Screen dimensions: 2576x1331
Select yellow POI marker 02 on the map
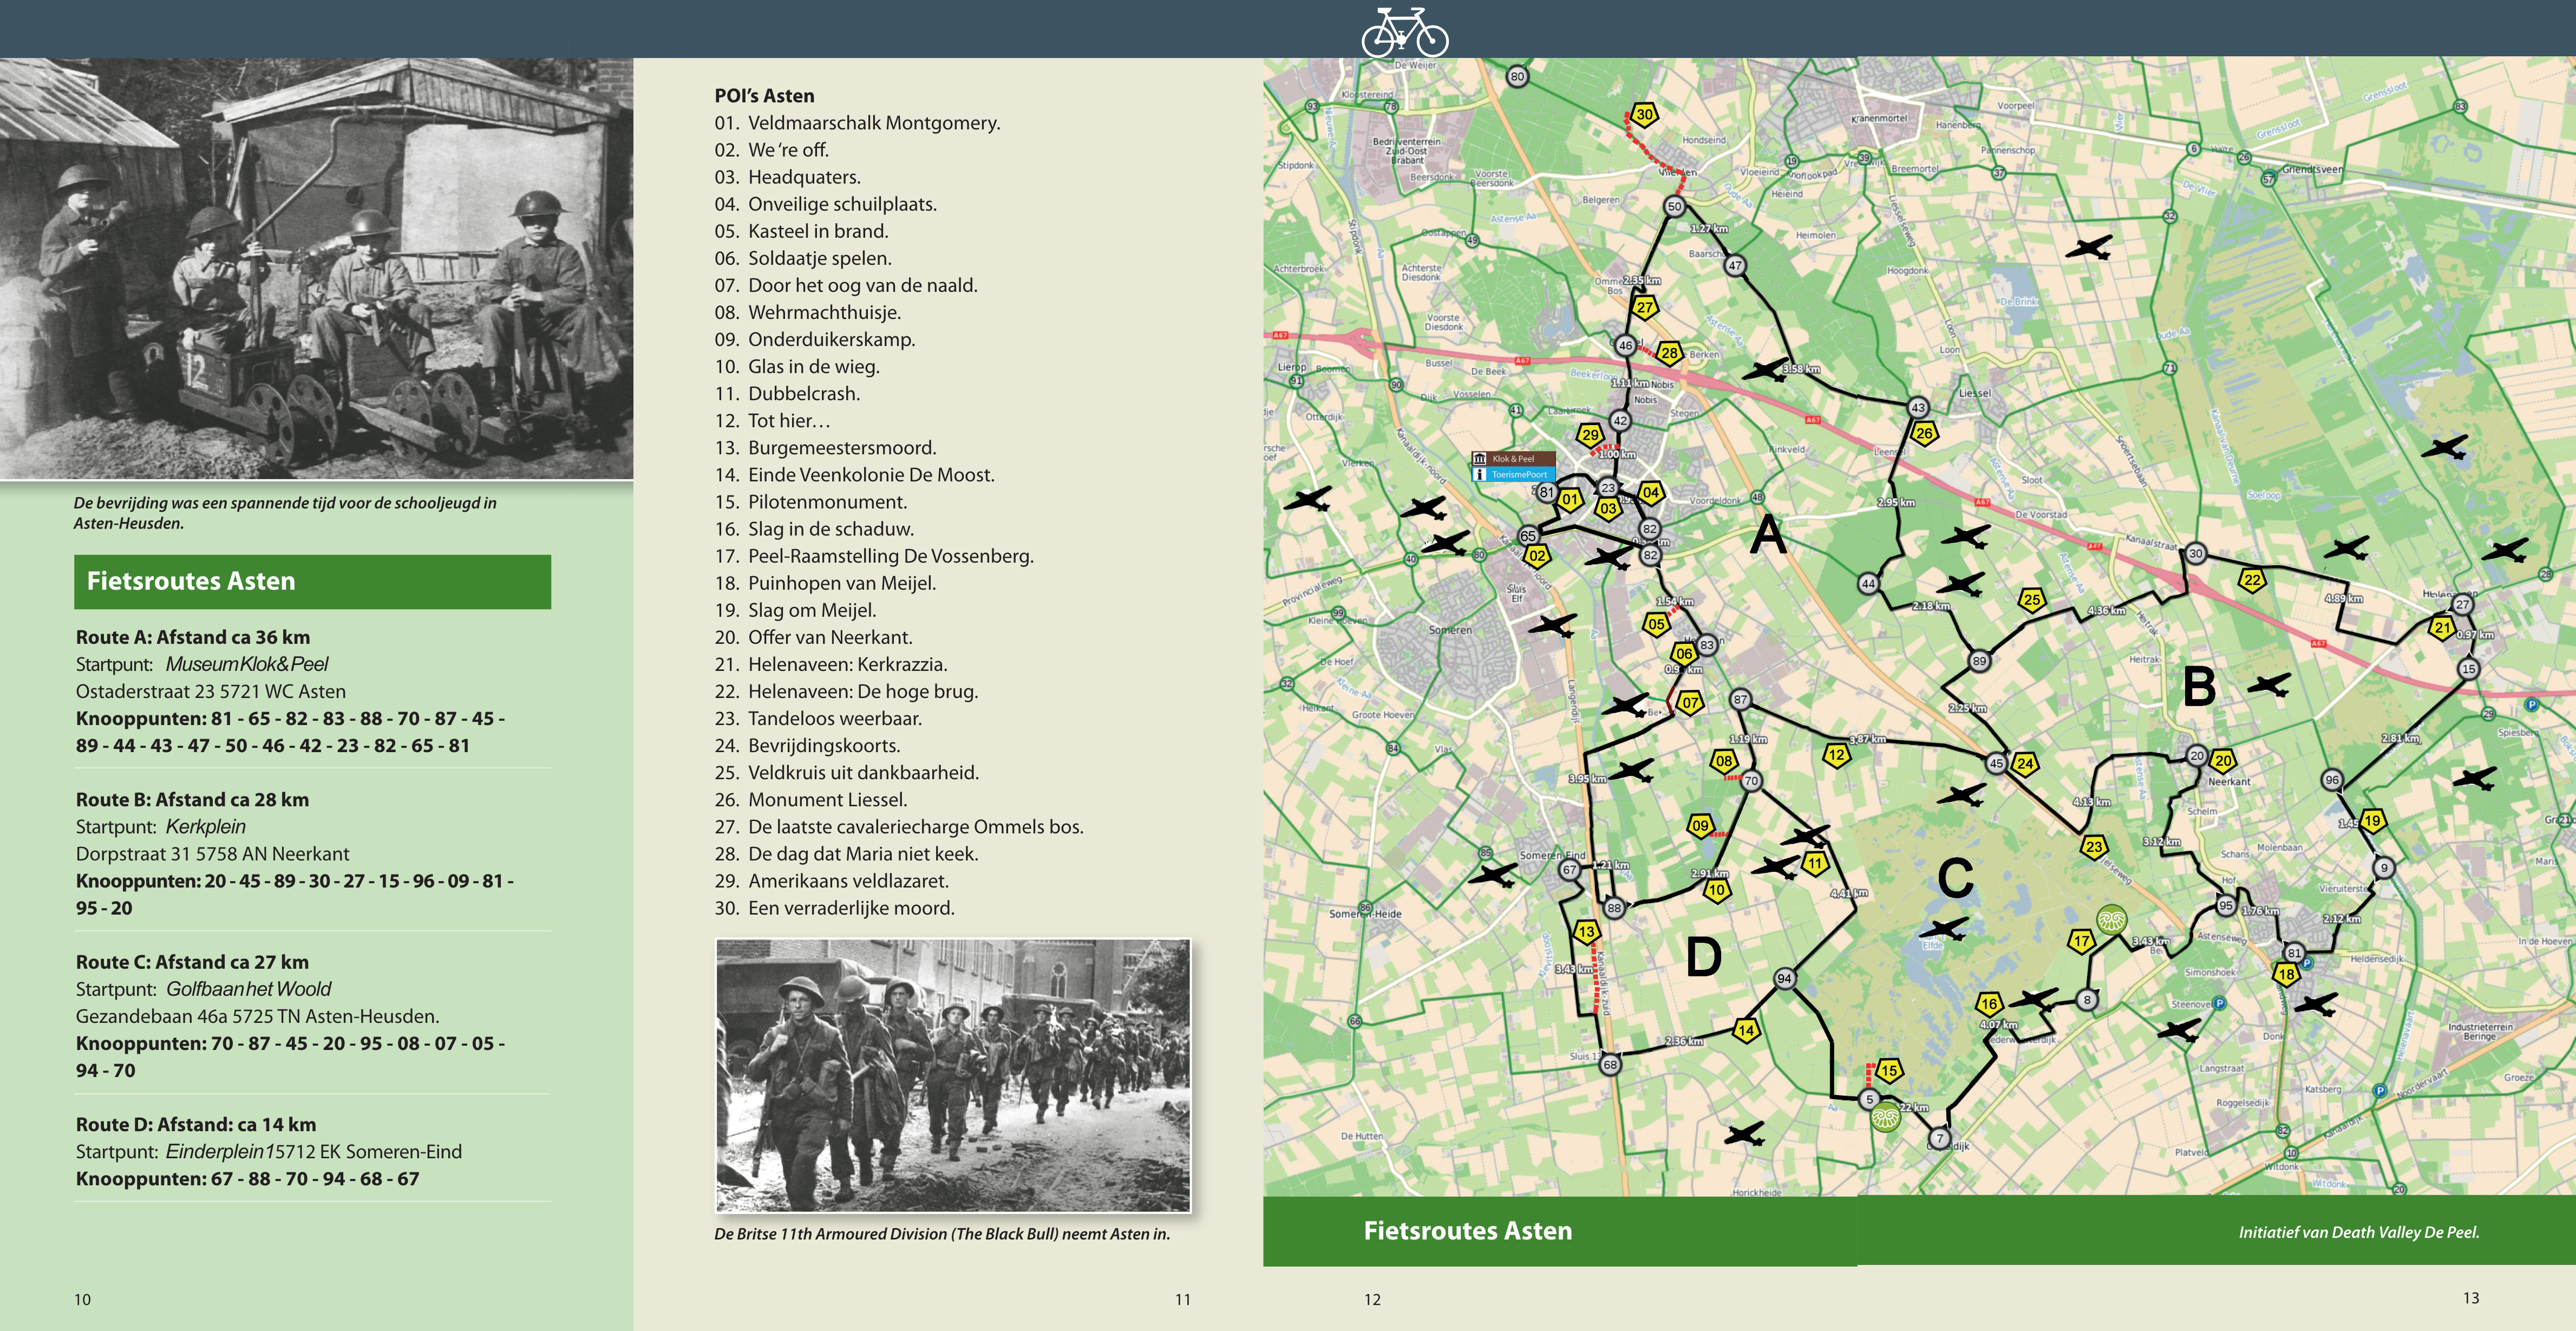pos(1537,556)
